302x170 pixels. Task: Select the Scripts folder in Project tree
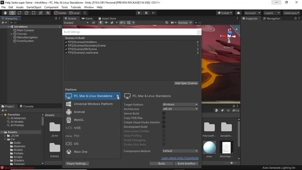click(x=17, y=157)
